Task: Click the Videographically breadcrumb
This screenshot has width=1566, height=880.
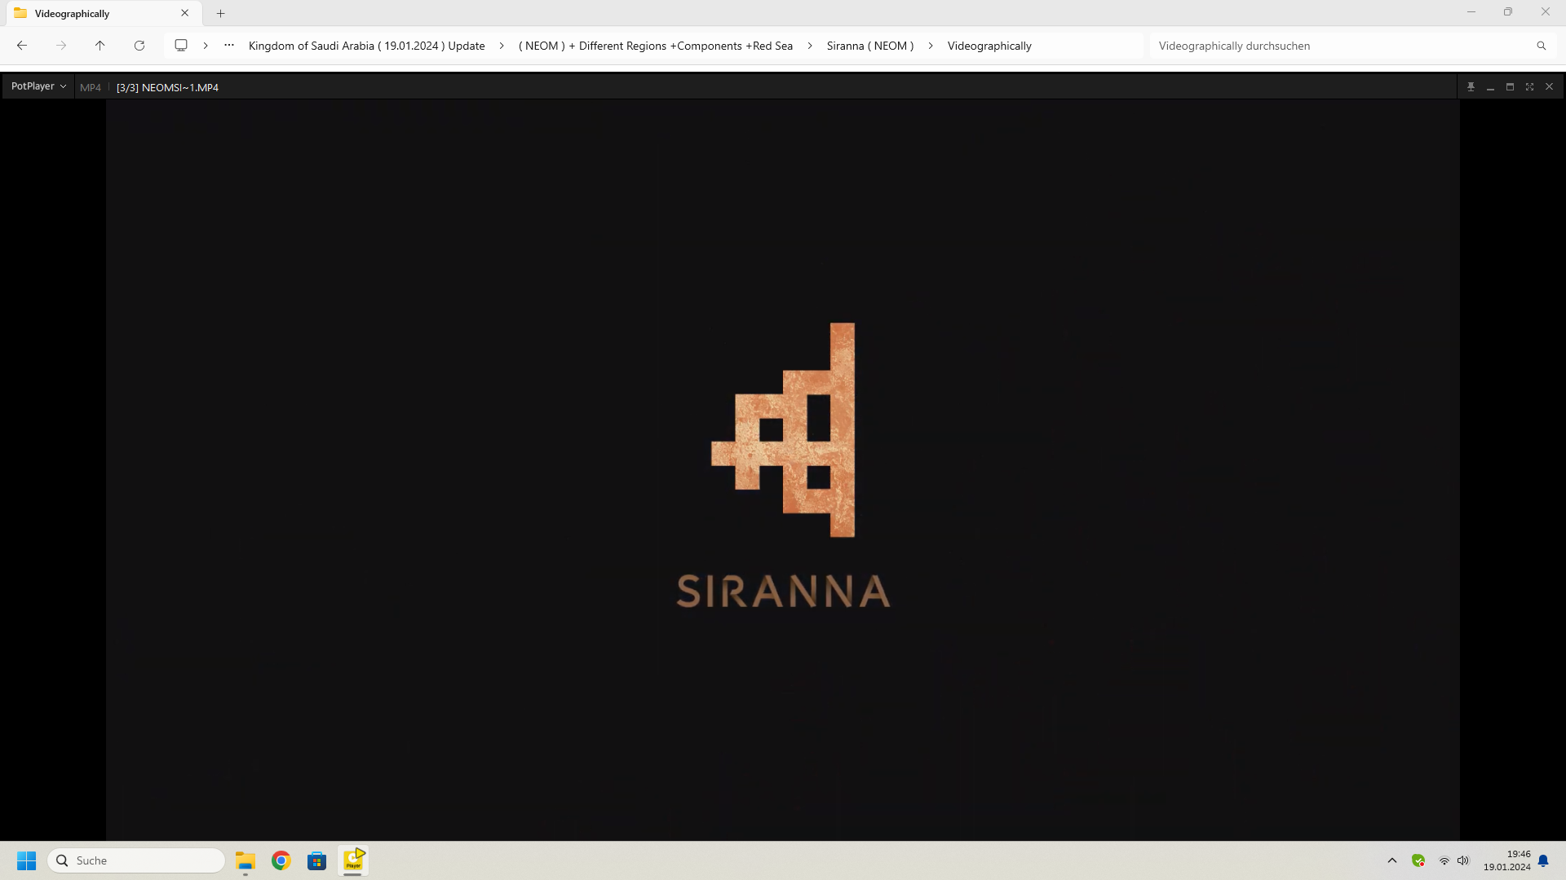Action: coord(989,46)
